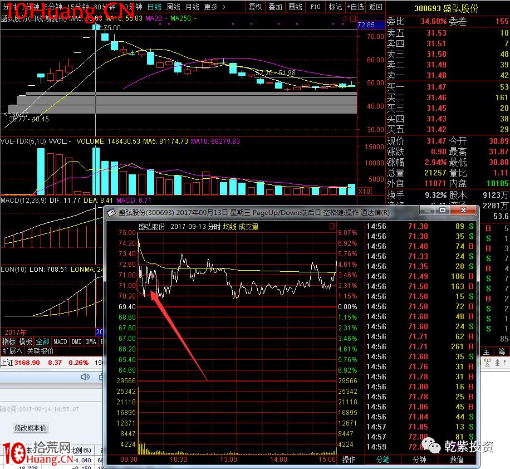Click the 修改成本价 button

point(30,428)
